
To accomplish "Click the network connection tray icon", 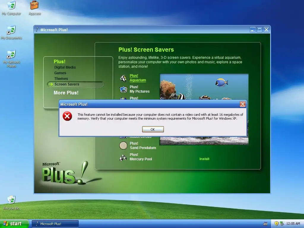I will point(282,224).
